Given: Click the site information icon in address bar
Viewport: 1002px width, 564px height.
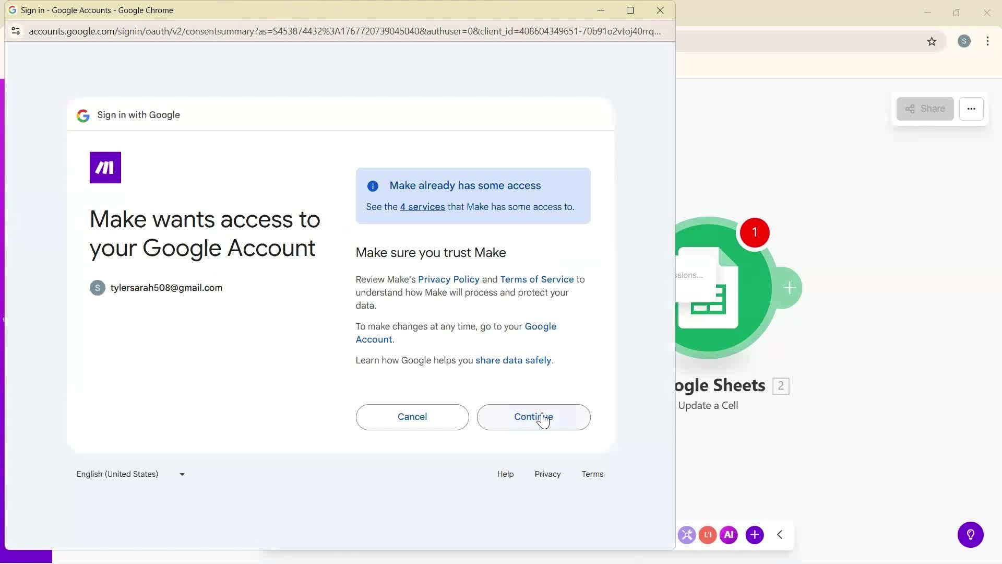Looking at the screenshot, I should coord(16,31).
